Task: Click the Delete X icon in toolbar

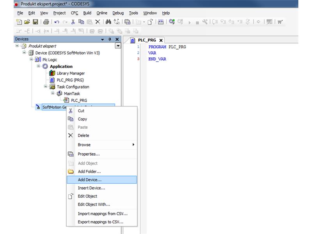Action: 97,22
